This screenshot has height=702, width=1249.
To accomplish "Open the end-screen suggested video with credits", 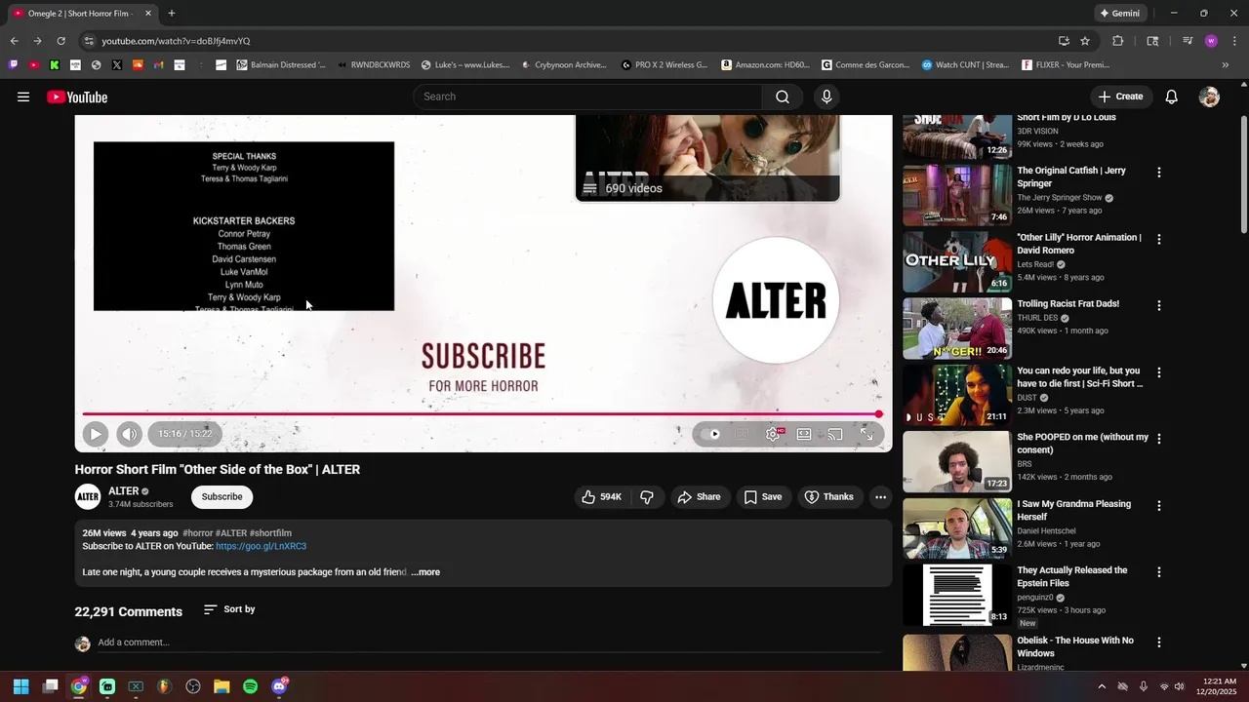I will click(244, 226).
